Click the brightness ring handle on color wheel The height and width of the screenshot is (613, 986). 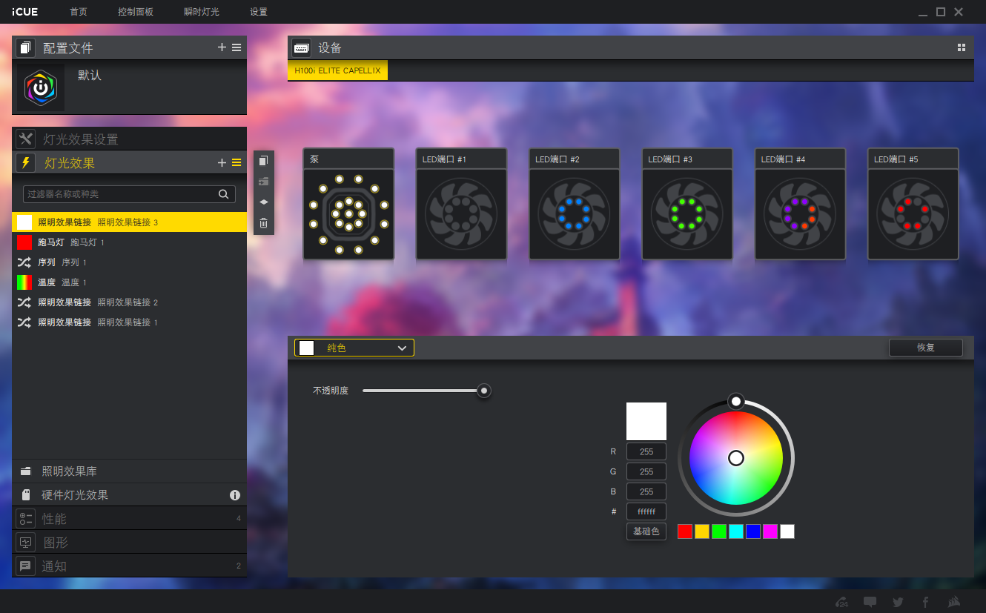(736, 401)
